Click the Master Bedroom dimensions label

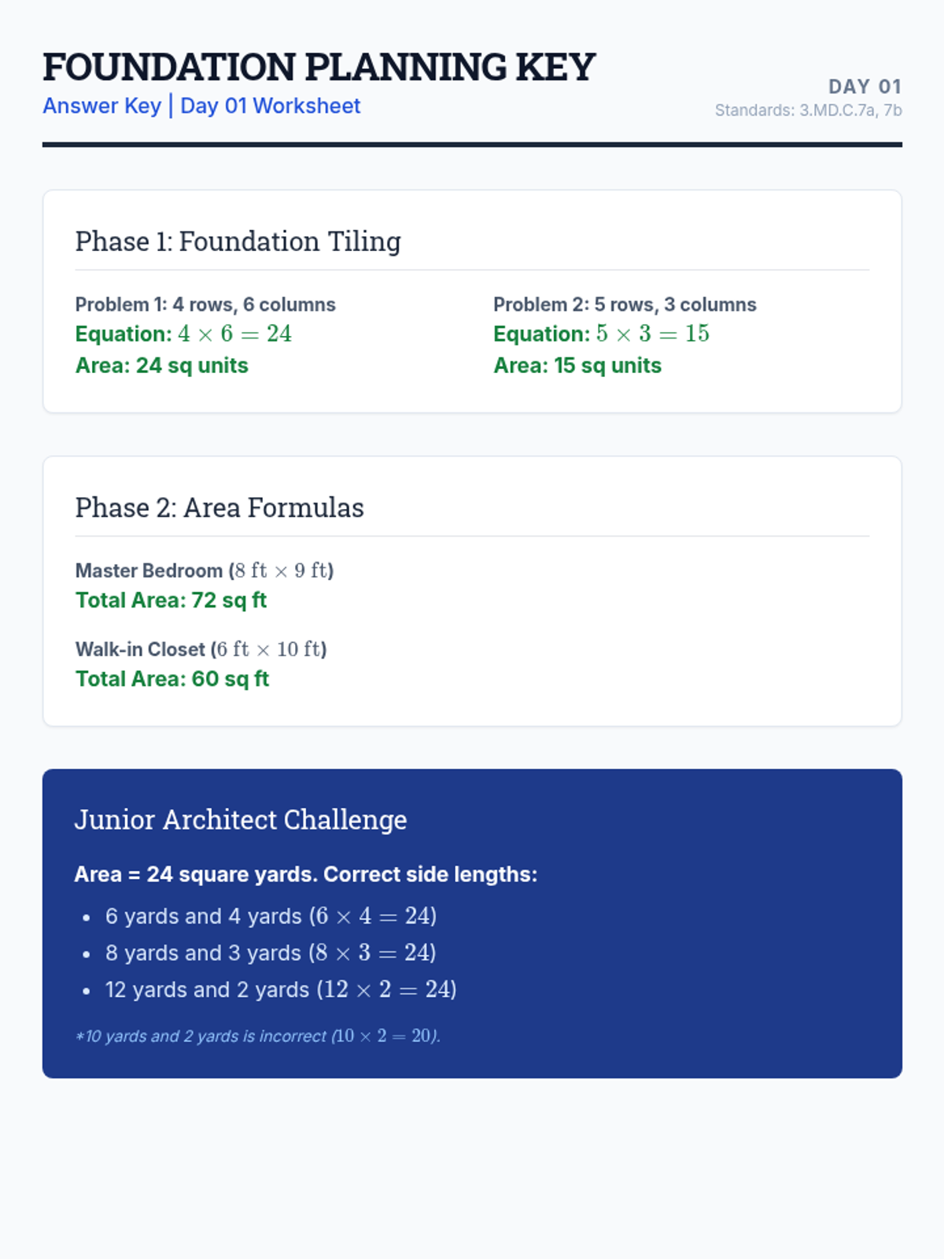[205, 570]
